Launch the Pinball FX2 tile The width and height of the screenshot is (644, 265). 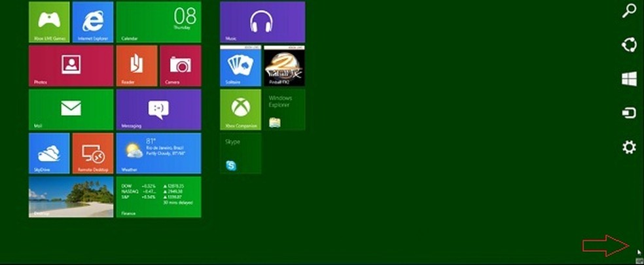tap(284, 65)
